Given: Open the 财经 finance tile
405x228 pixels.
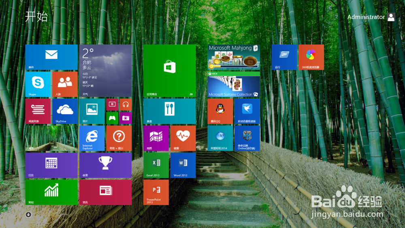Looking at the screenshot, I should [x=51, y=192].
